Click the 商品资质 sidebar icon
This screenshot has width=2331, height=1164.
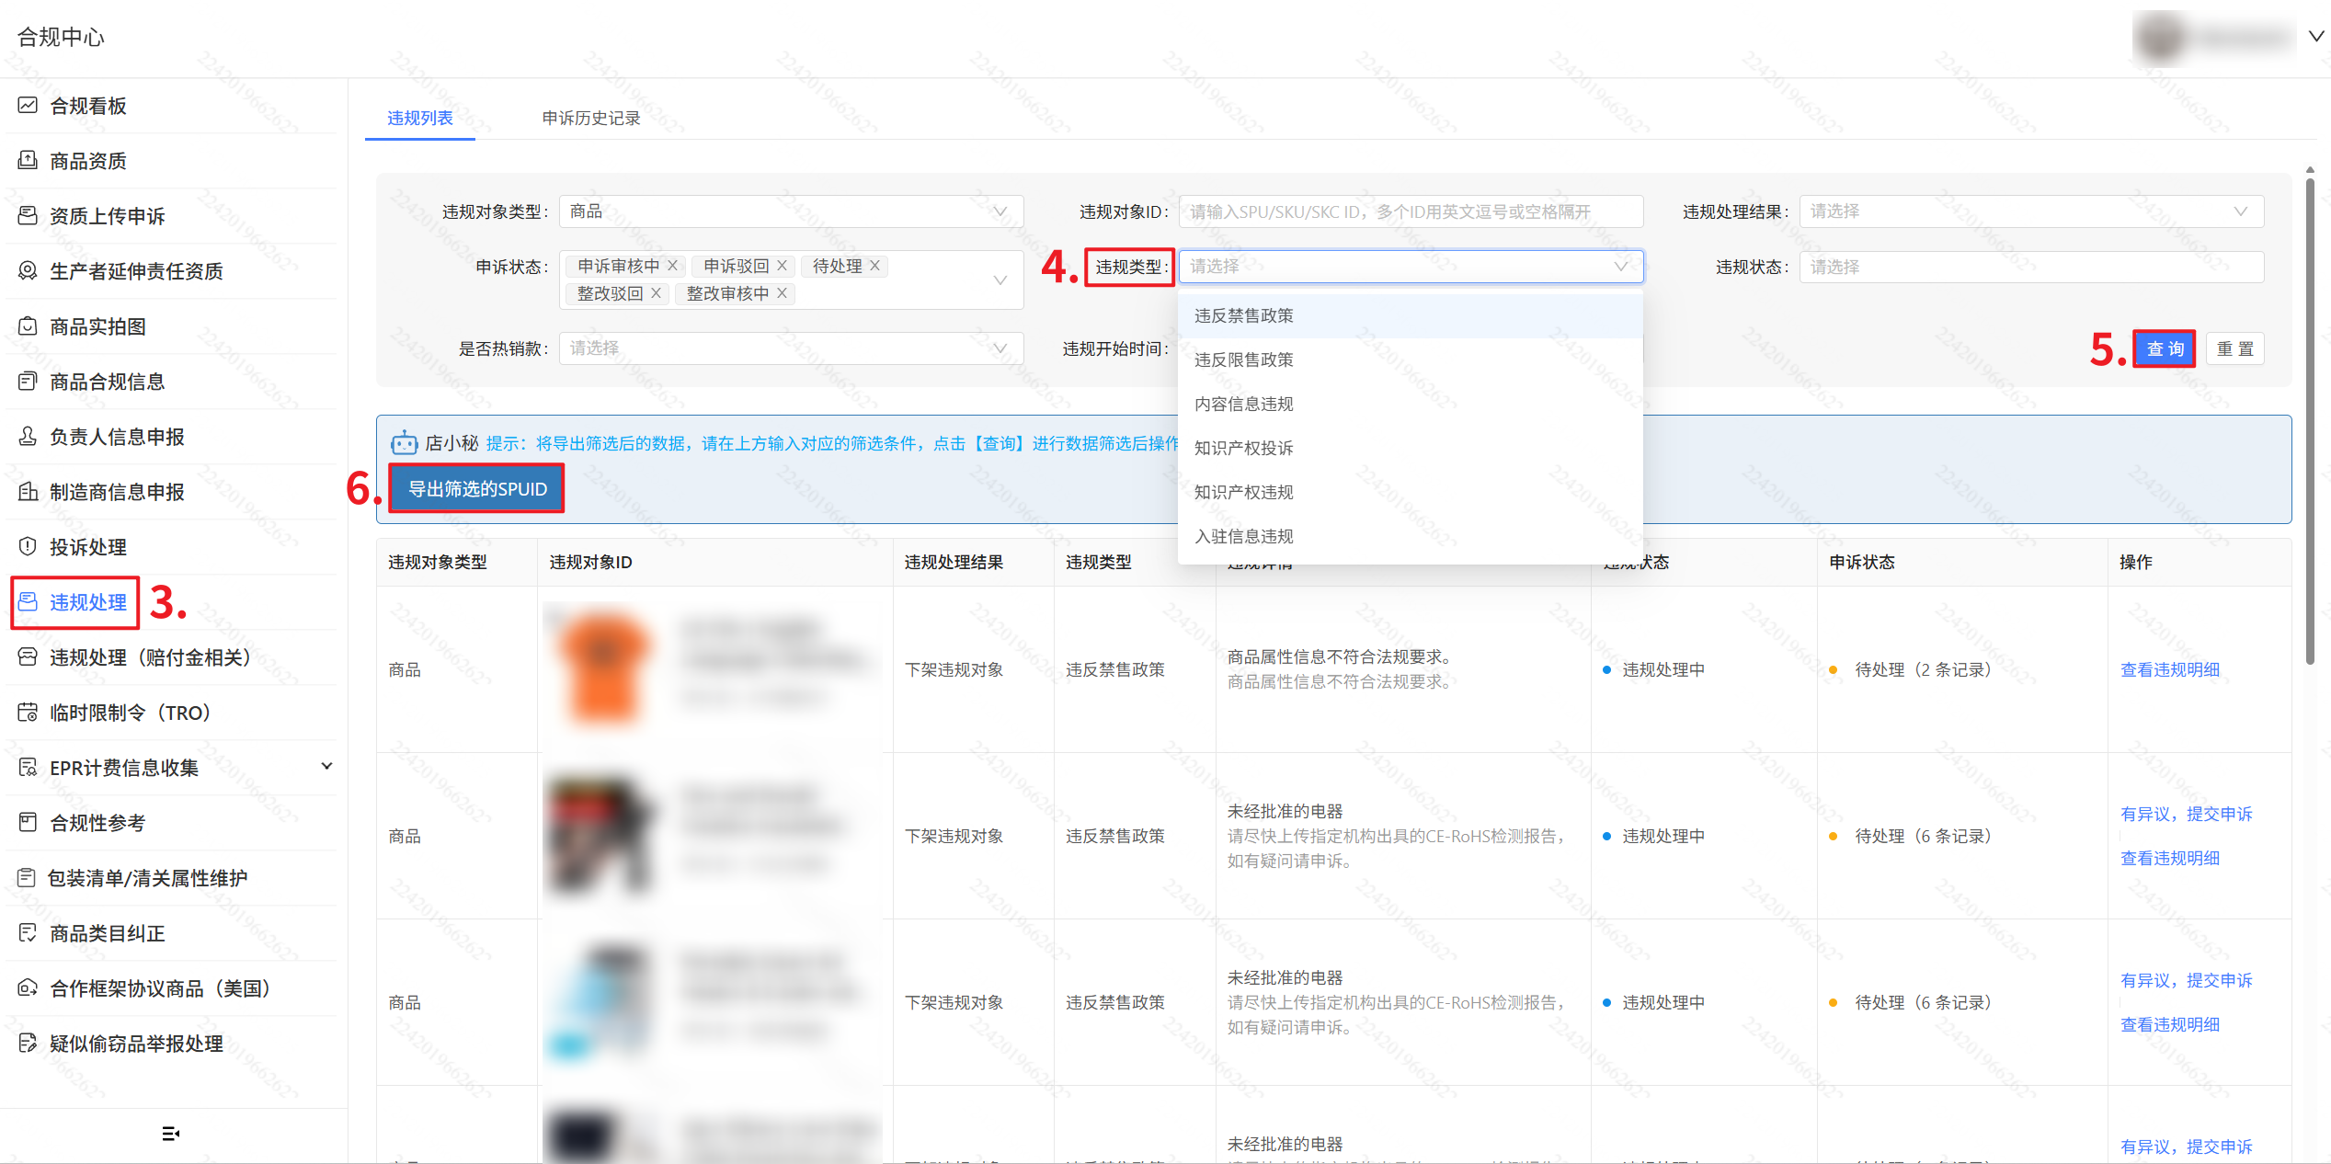(x=28, y=160)
